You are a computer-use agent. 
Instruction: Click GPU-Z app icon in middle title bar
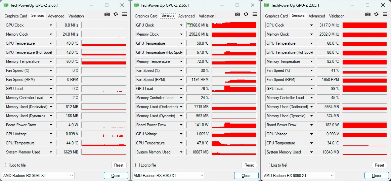[136, 5]
